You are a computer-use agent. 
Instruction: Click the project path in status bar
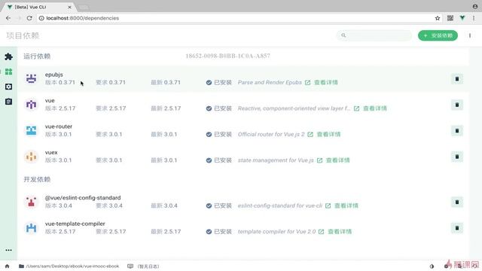(72, 266)
